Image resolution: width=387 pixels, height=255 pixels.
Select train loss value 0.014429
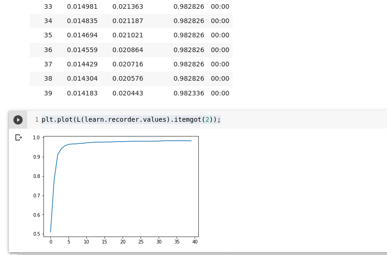point(82,64)
